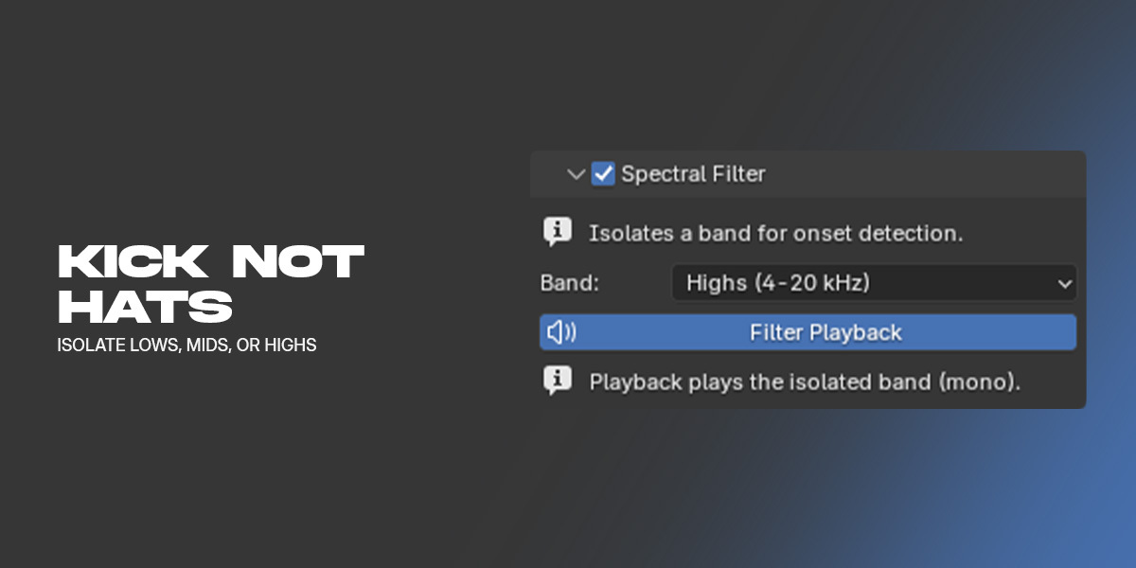The width and height of the screenshot is (1136, 568).
Task: Start Filter Playback
Action: [x=808, y=332]
